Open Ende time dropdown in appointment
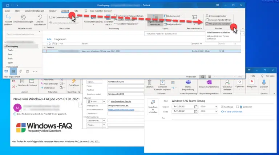The width and height of the screenshot is (279, 155). pos(216,111)
